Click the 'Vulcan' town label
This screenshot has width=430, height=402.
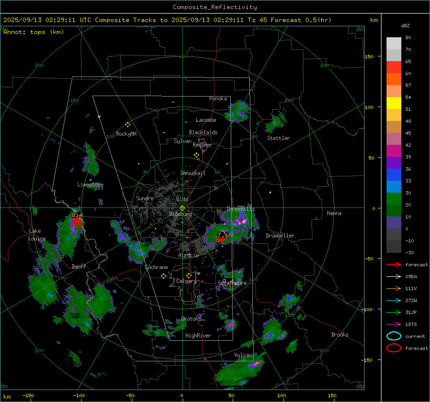[x=243, y=355]
